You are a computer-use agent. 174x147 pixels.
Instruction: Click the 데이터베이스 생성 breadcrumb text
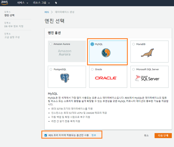click(x=65, y=12)
